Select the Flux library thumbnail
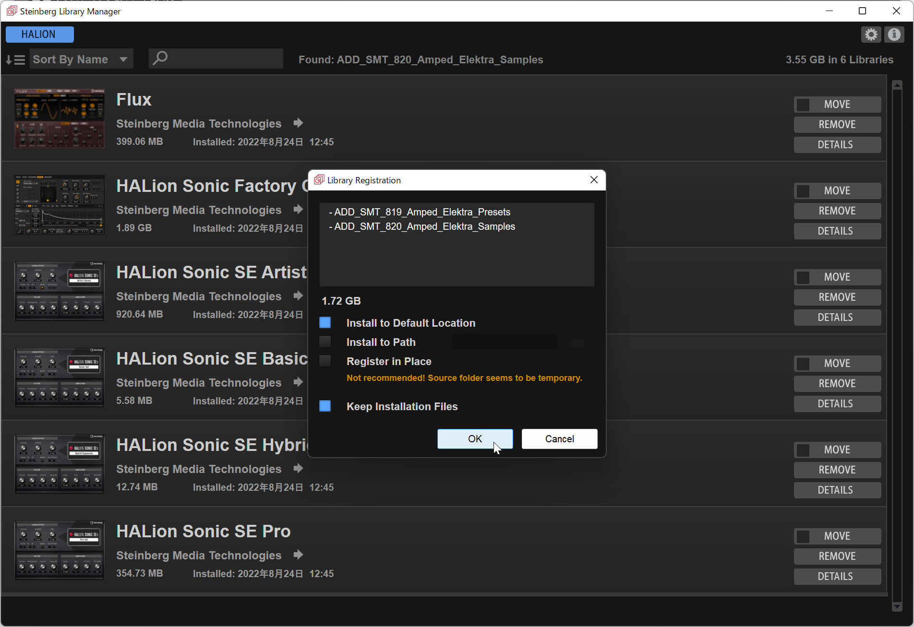914x627 pixels. tap(60, 118)
